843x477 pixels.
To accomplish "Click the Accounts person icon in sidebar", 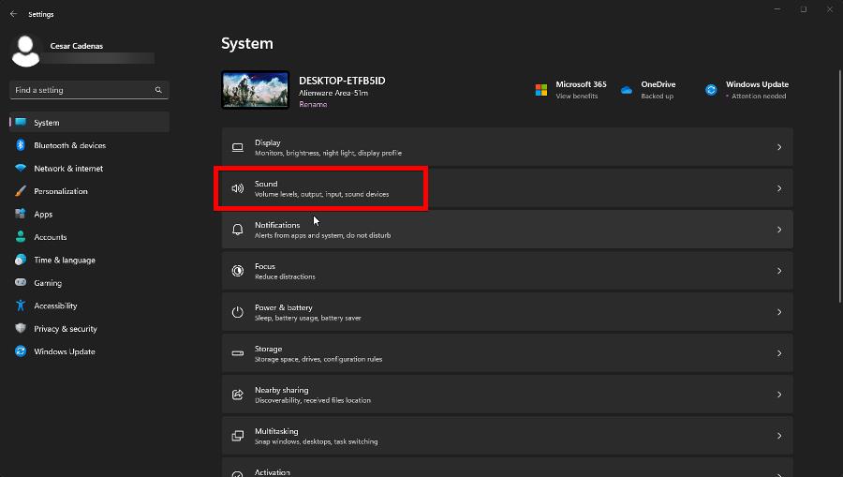I will [x=21, y=236].
